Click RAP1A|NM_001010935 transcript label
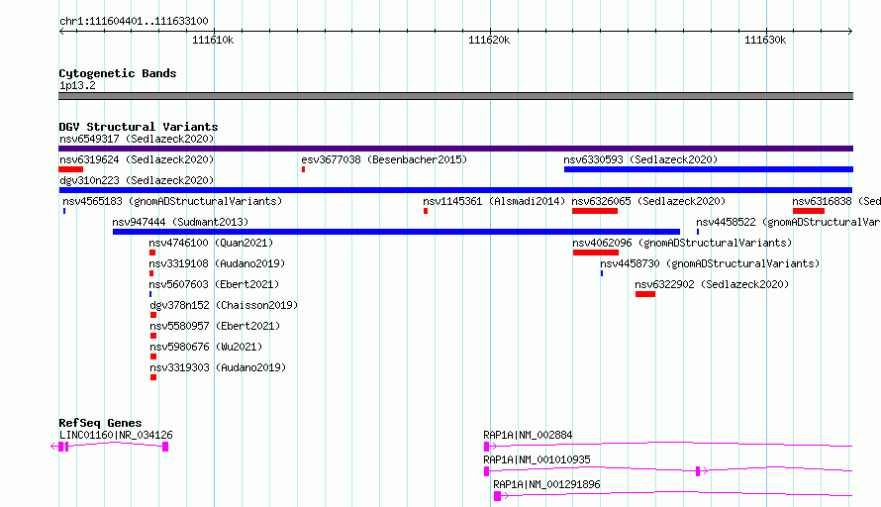Image resolution: width=881 pixels, height=507 pixels. (x=537, y=459)
